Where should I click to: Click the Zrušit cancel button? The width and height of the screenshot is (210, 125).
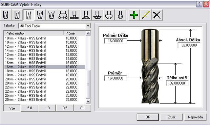[x=171, y=117]
